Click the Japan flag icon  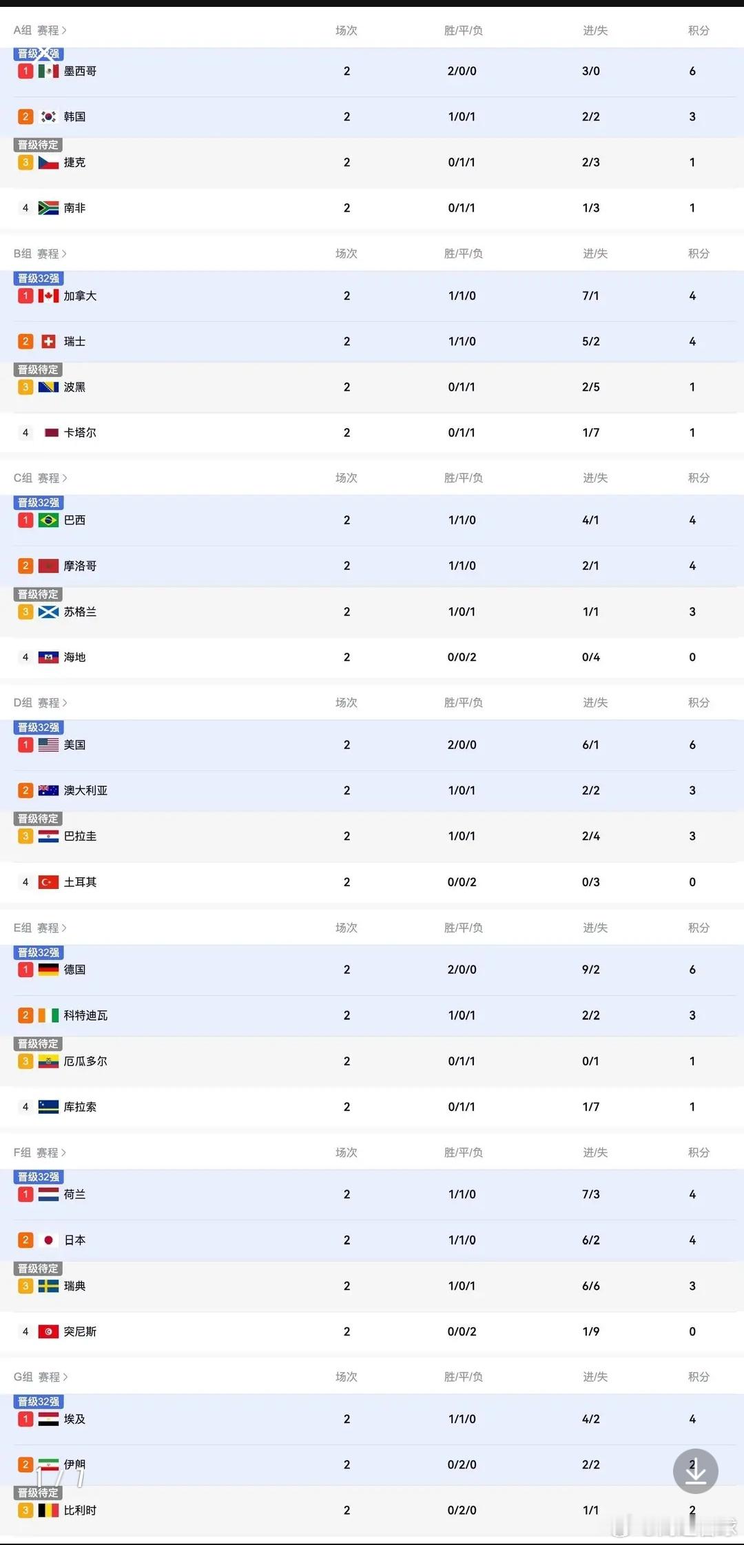[x=48, y=1240]
